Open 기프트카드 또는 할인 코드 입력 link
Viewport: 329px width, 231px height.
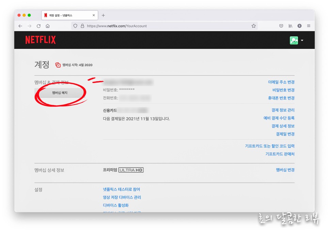pyautogui.click(x=270, y=146)
